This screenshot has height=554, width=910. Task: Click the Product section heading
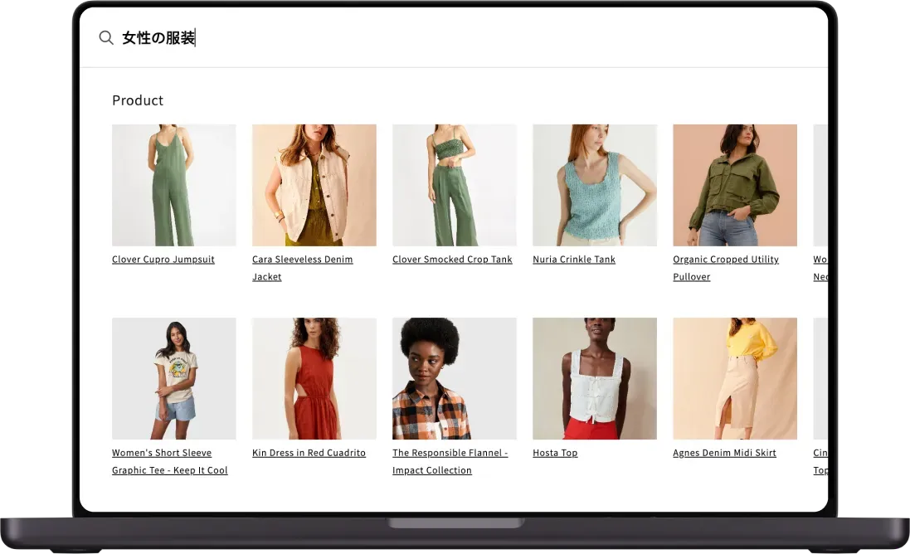[138, 100]
